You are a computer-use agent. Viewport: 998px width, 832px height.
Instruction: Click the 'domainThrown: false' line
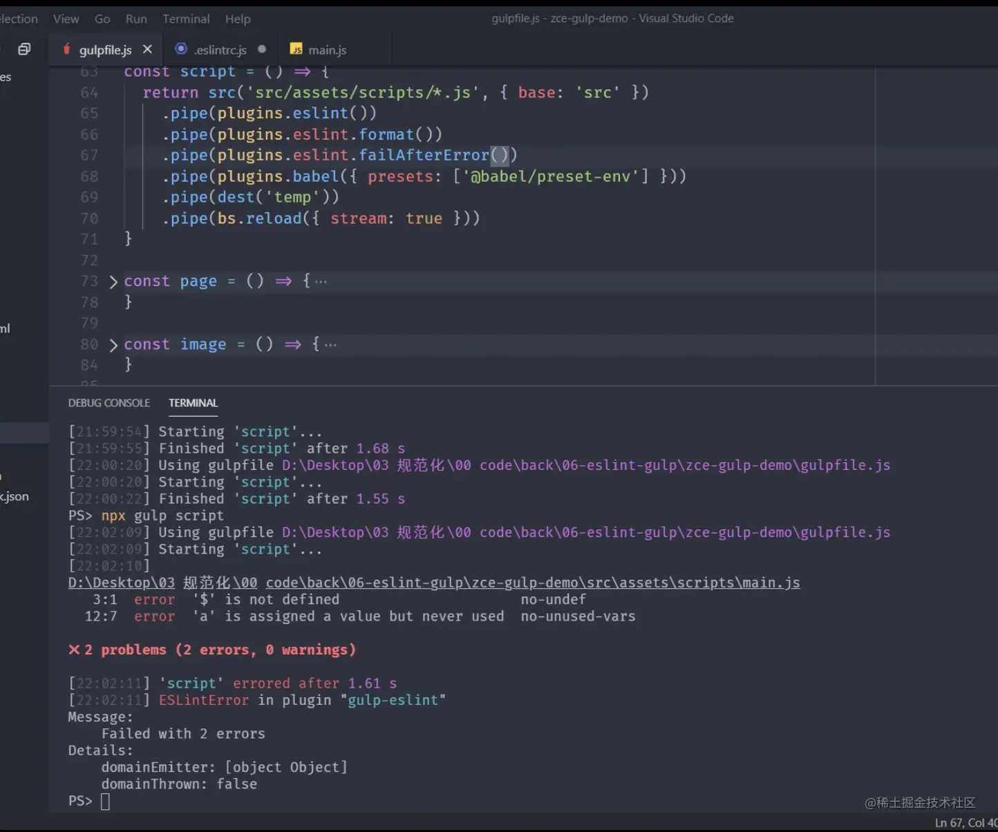179,784
